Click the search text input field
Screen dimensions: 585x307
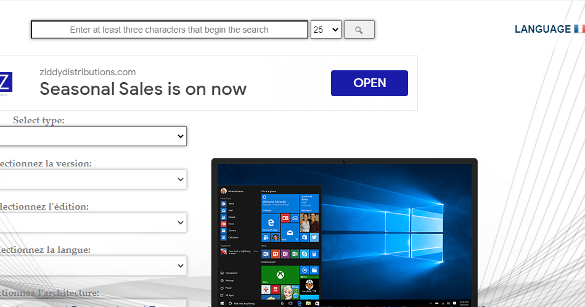click(170, 30)
